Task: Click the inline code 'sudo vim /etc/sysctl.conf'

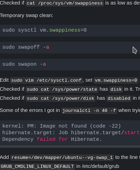Action: point(46,80)
